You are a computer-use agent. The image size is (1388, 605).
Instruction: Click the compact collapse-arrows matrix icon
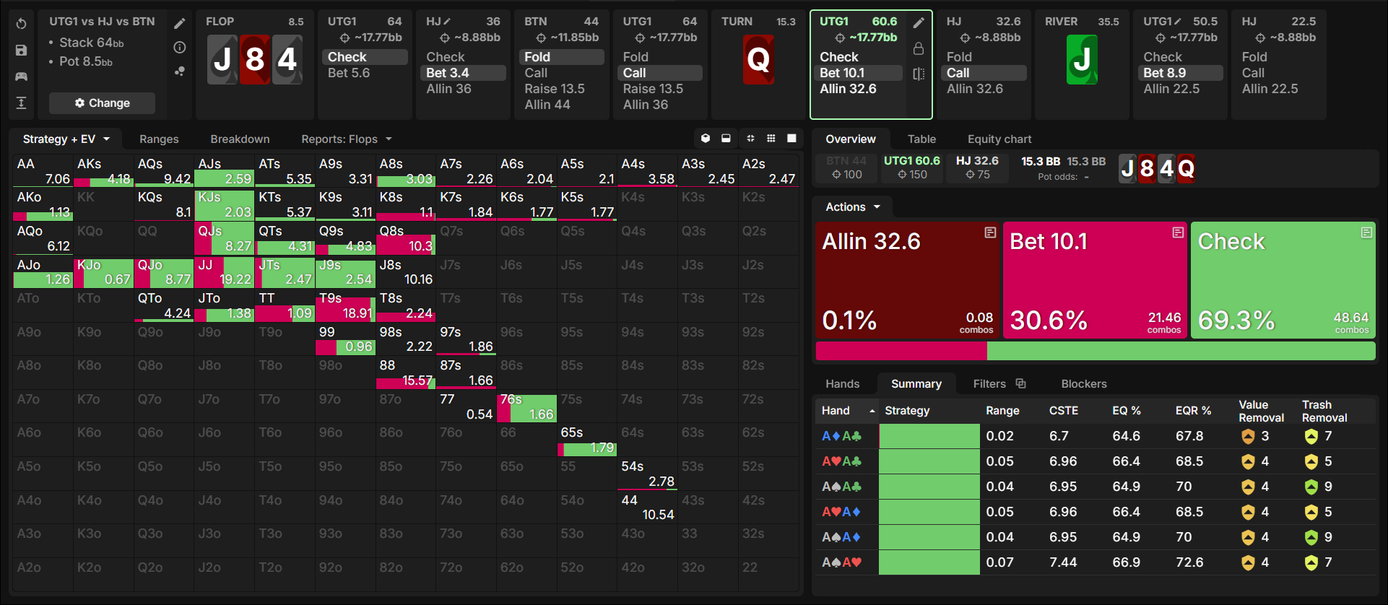(750, 139)
